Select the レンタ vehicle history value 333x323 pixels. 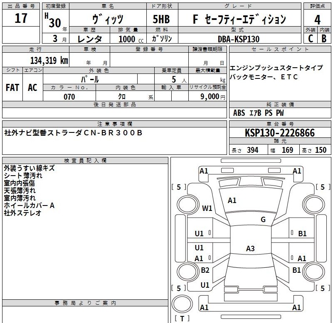click(90, 39)
